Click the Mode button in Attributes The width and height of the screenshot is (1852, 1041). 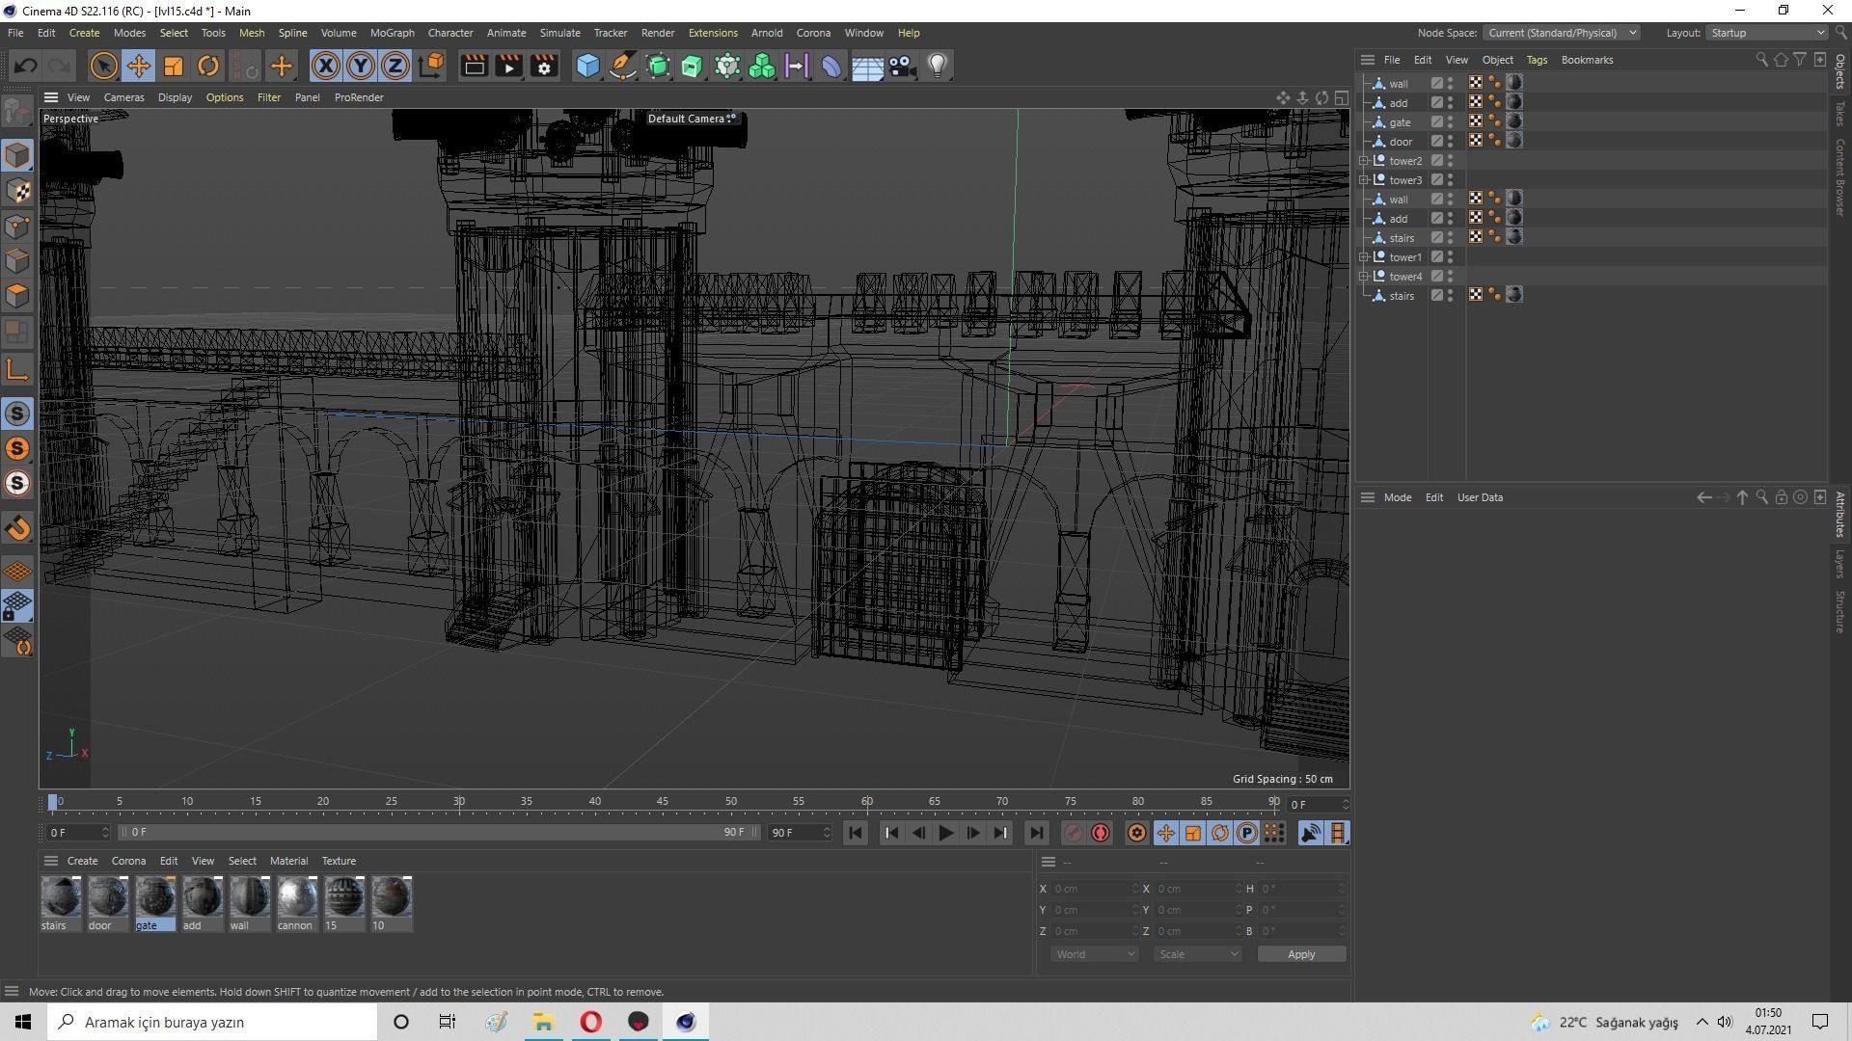pos(1397,497)
